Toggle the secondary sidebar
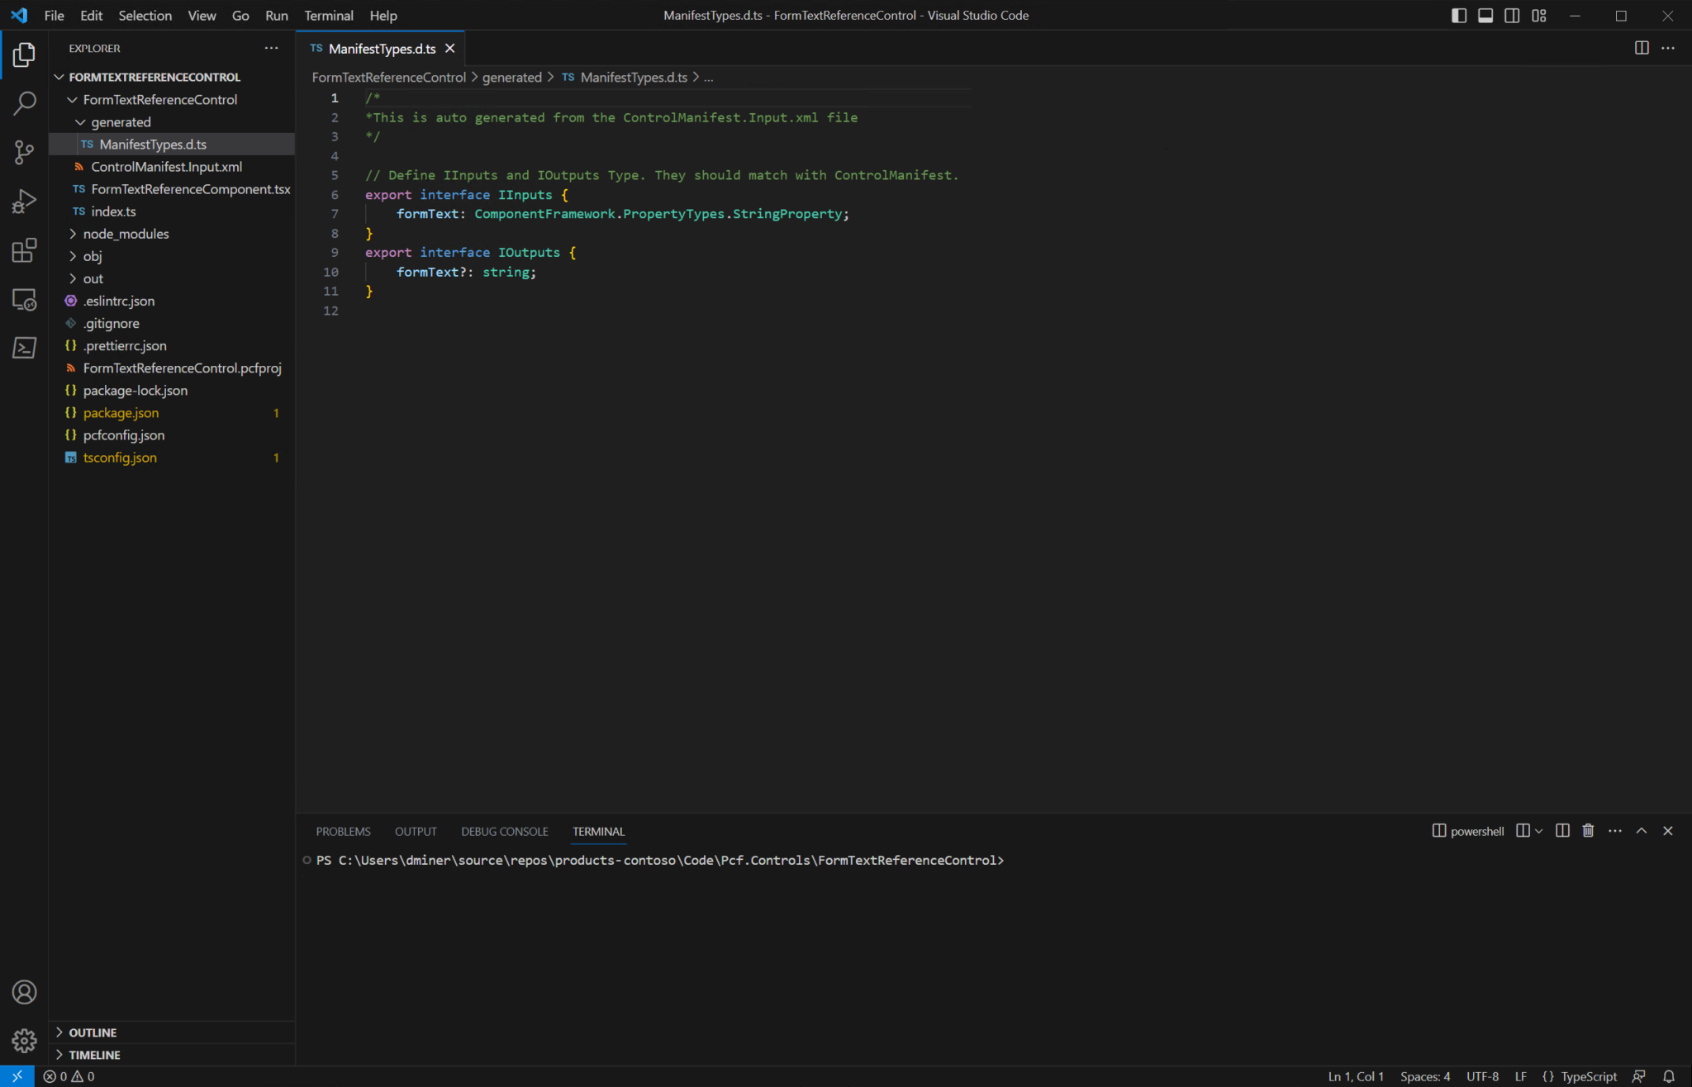1692x1087 pixels. tap(1512, 15)
